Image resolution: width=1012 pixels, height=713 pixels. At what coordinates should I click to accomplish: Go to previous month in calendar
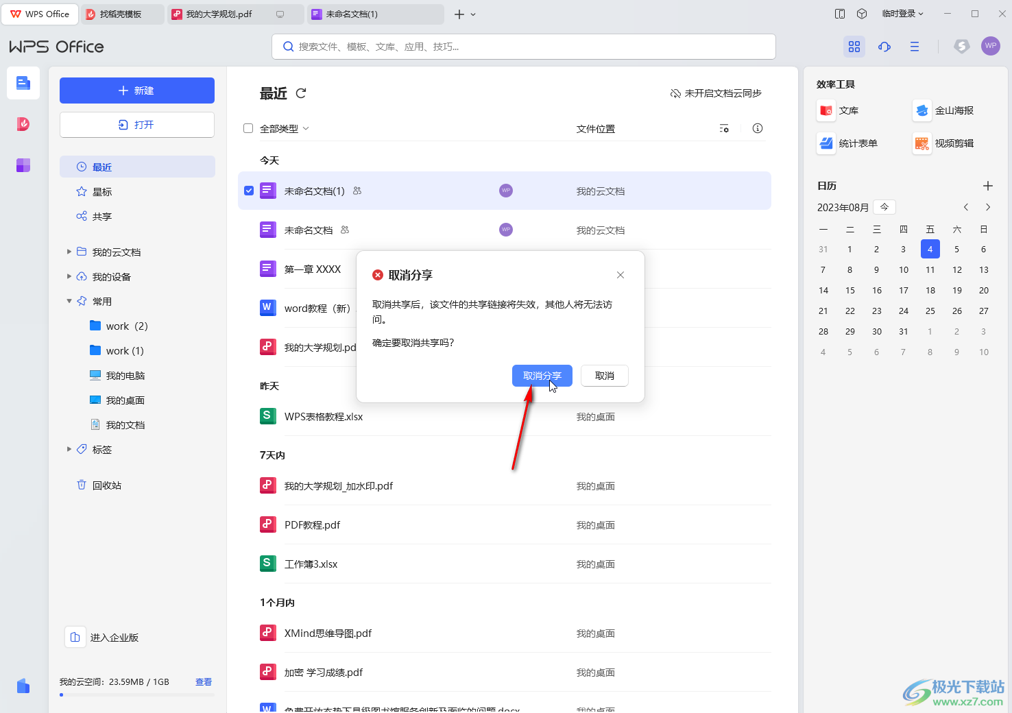[966, 207]
